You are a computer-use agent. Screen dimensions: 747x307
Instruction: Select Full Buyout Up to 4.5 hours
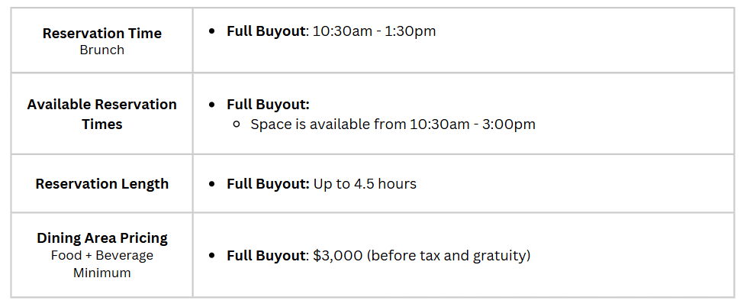[x=321, y=184]
